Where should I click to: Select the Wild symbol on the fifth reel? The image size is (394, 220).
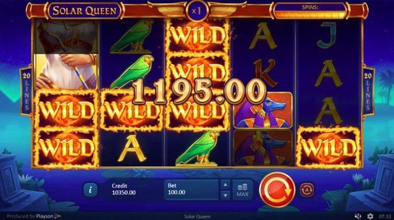tap(328, 147)
